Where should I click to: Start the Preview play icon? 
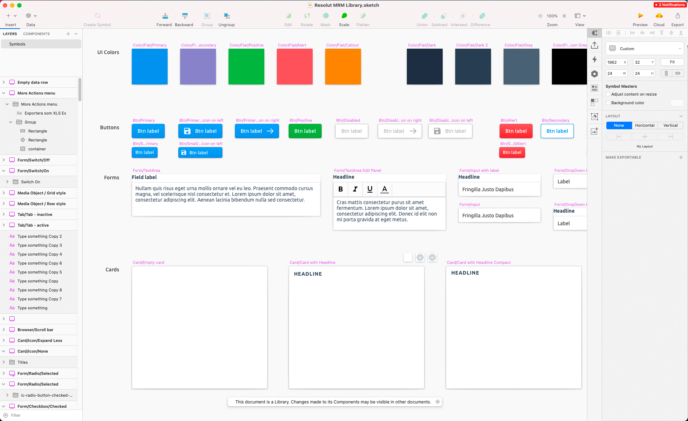click(x=640, y=16)
